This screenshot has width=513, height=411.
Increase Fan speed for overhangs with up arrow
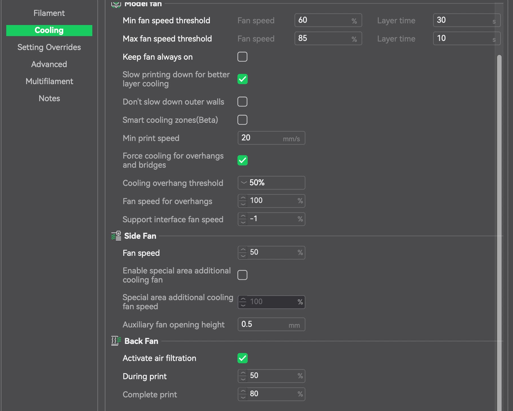243,198
